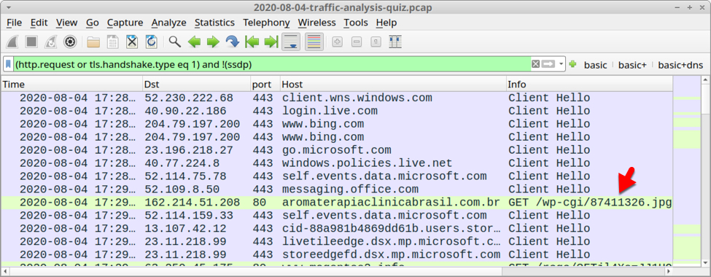The height and width of the screenshot is (277, 711).
Task: Select the aromaterapiaclinicabrasil.com.br packet row
Action: 336,202
